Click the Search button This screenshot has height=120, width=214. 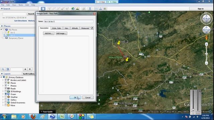coord(31,14)
